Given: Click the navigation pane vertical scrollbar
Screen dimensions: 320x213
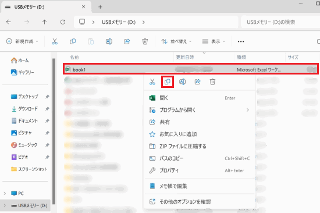Looking at the screenshot, I should (54, 132).
